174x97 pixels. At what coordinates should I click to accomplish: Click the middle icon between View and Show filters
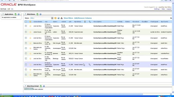pyautogui.click(x=58, y=18)
